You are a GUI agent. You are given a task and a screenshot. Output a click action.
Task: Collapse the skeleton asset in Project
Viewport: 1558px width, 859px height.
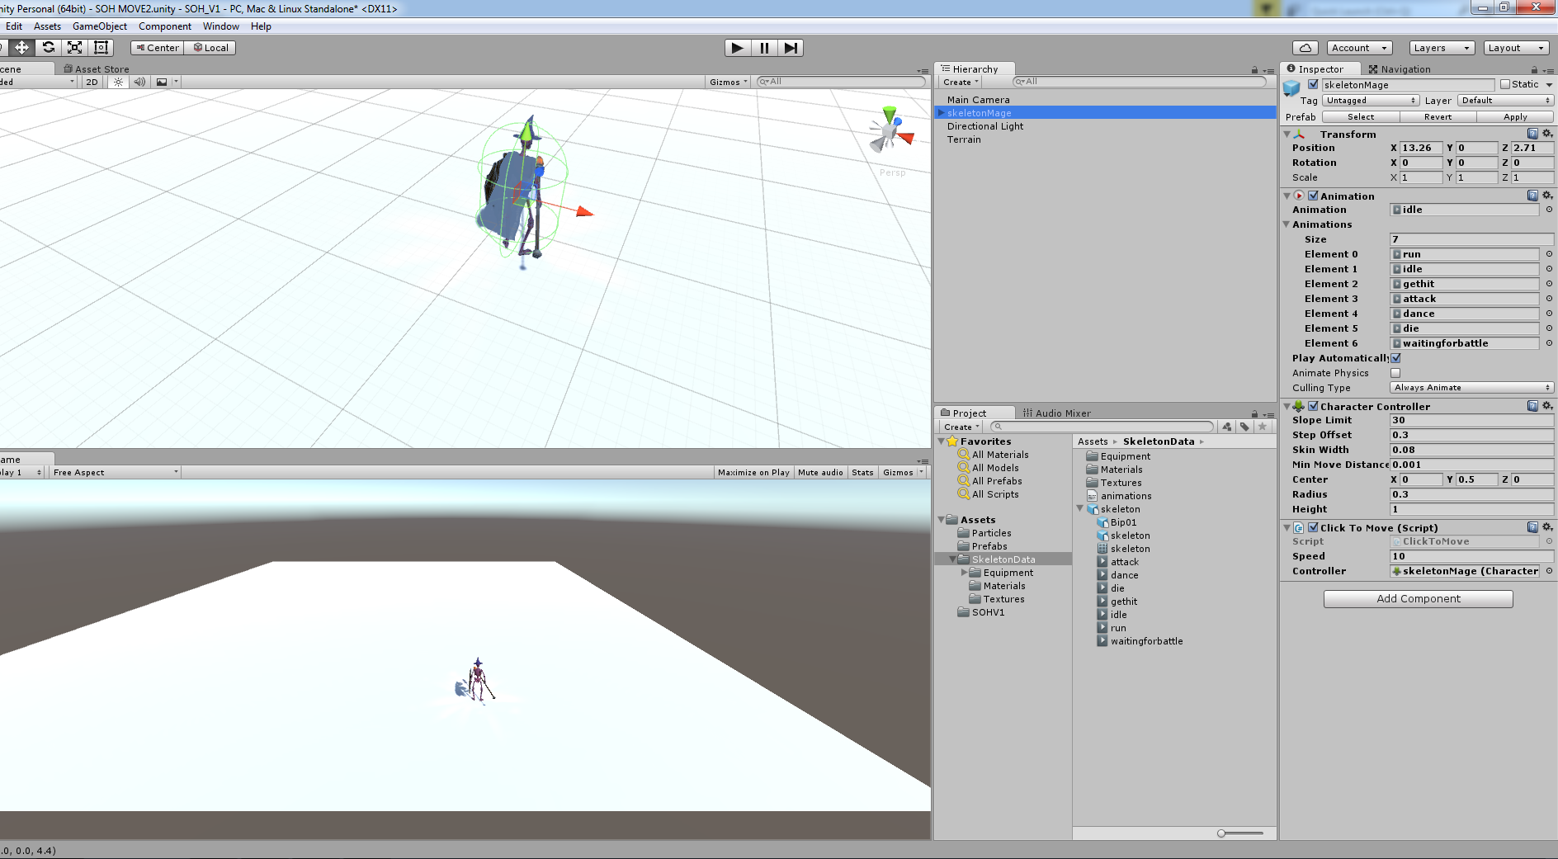coord(1079,509)
